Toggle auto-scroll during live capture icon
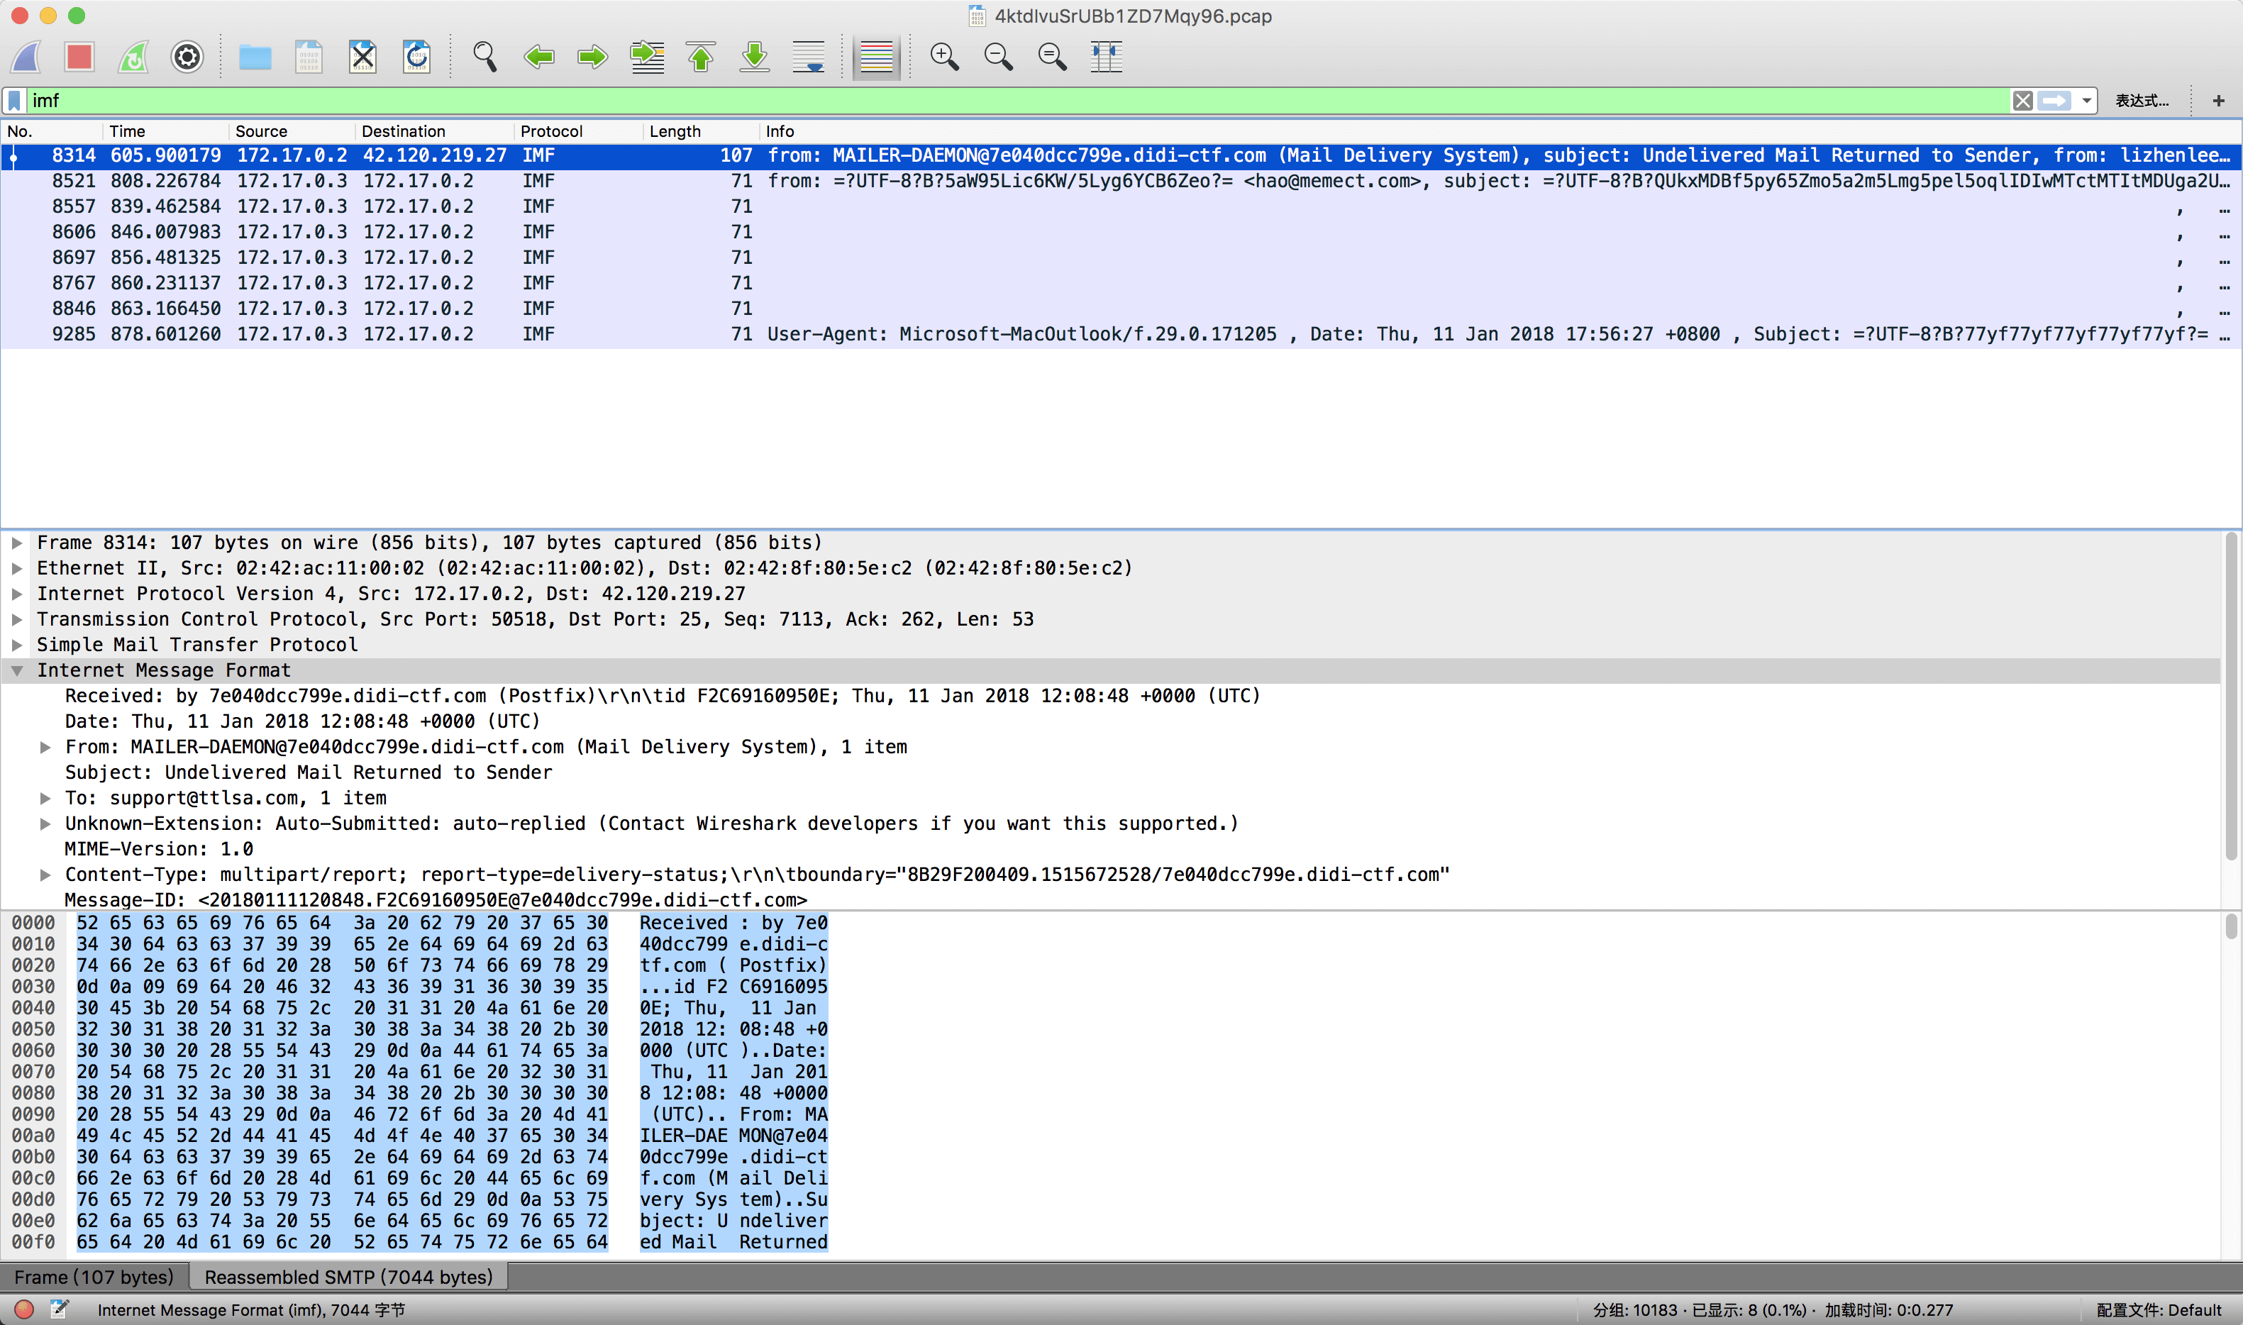Image resolution: width=2243 pixels, height=1325 pixels. (808, 57)
